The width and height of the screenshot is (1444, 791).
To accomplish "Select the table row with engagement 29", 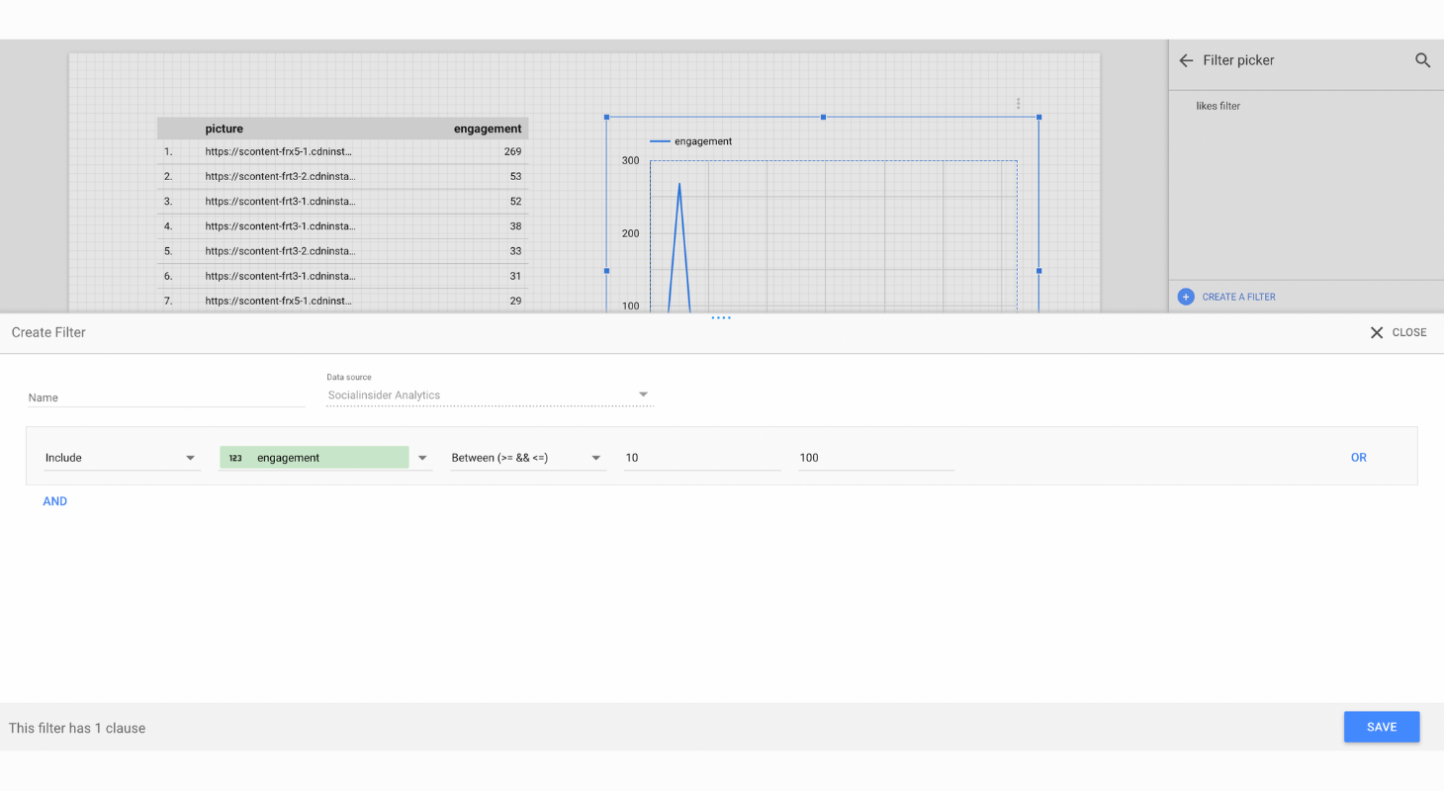I will tap(342, 301).
